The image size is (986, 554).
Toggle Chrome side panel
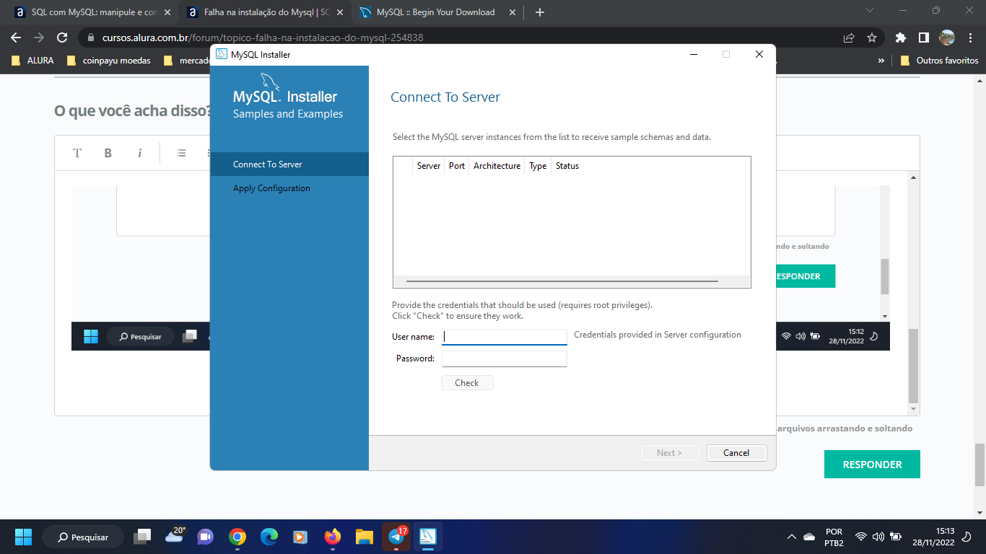[923, 38]
